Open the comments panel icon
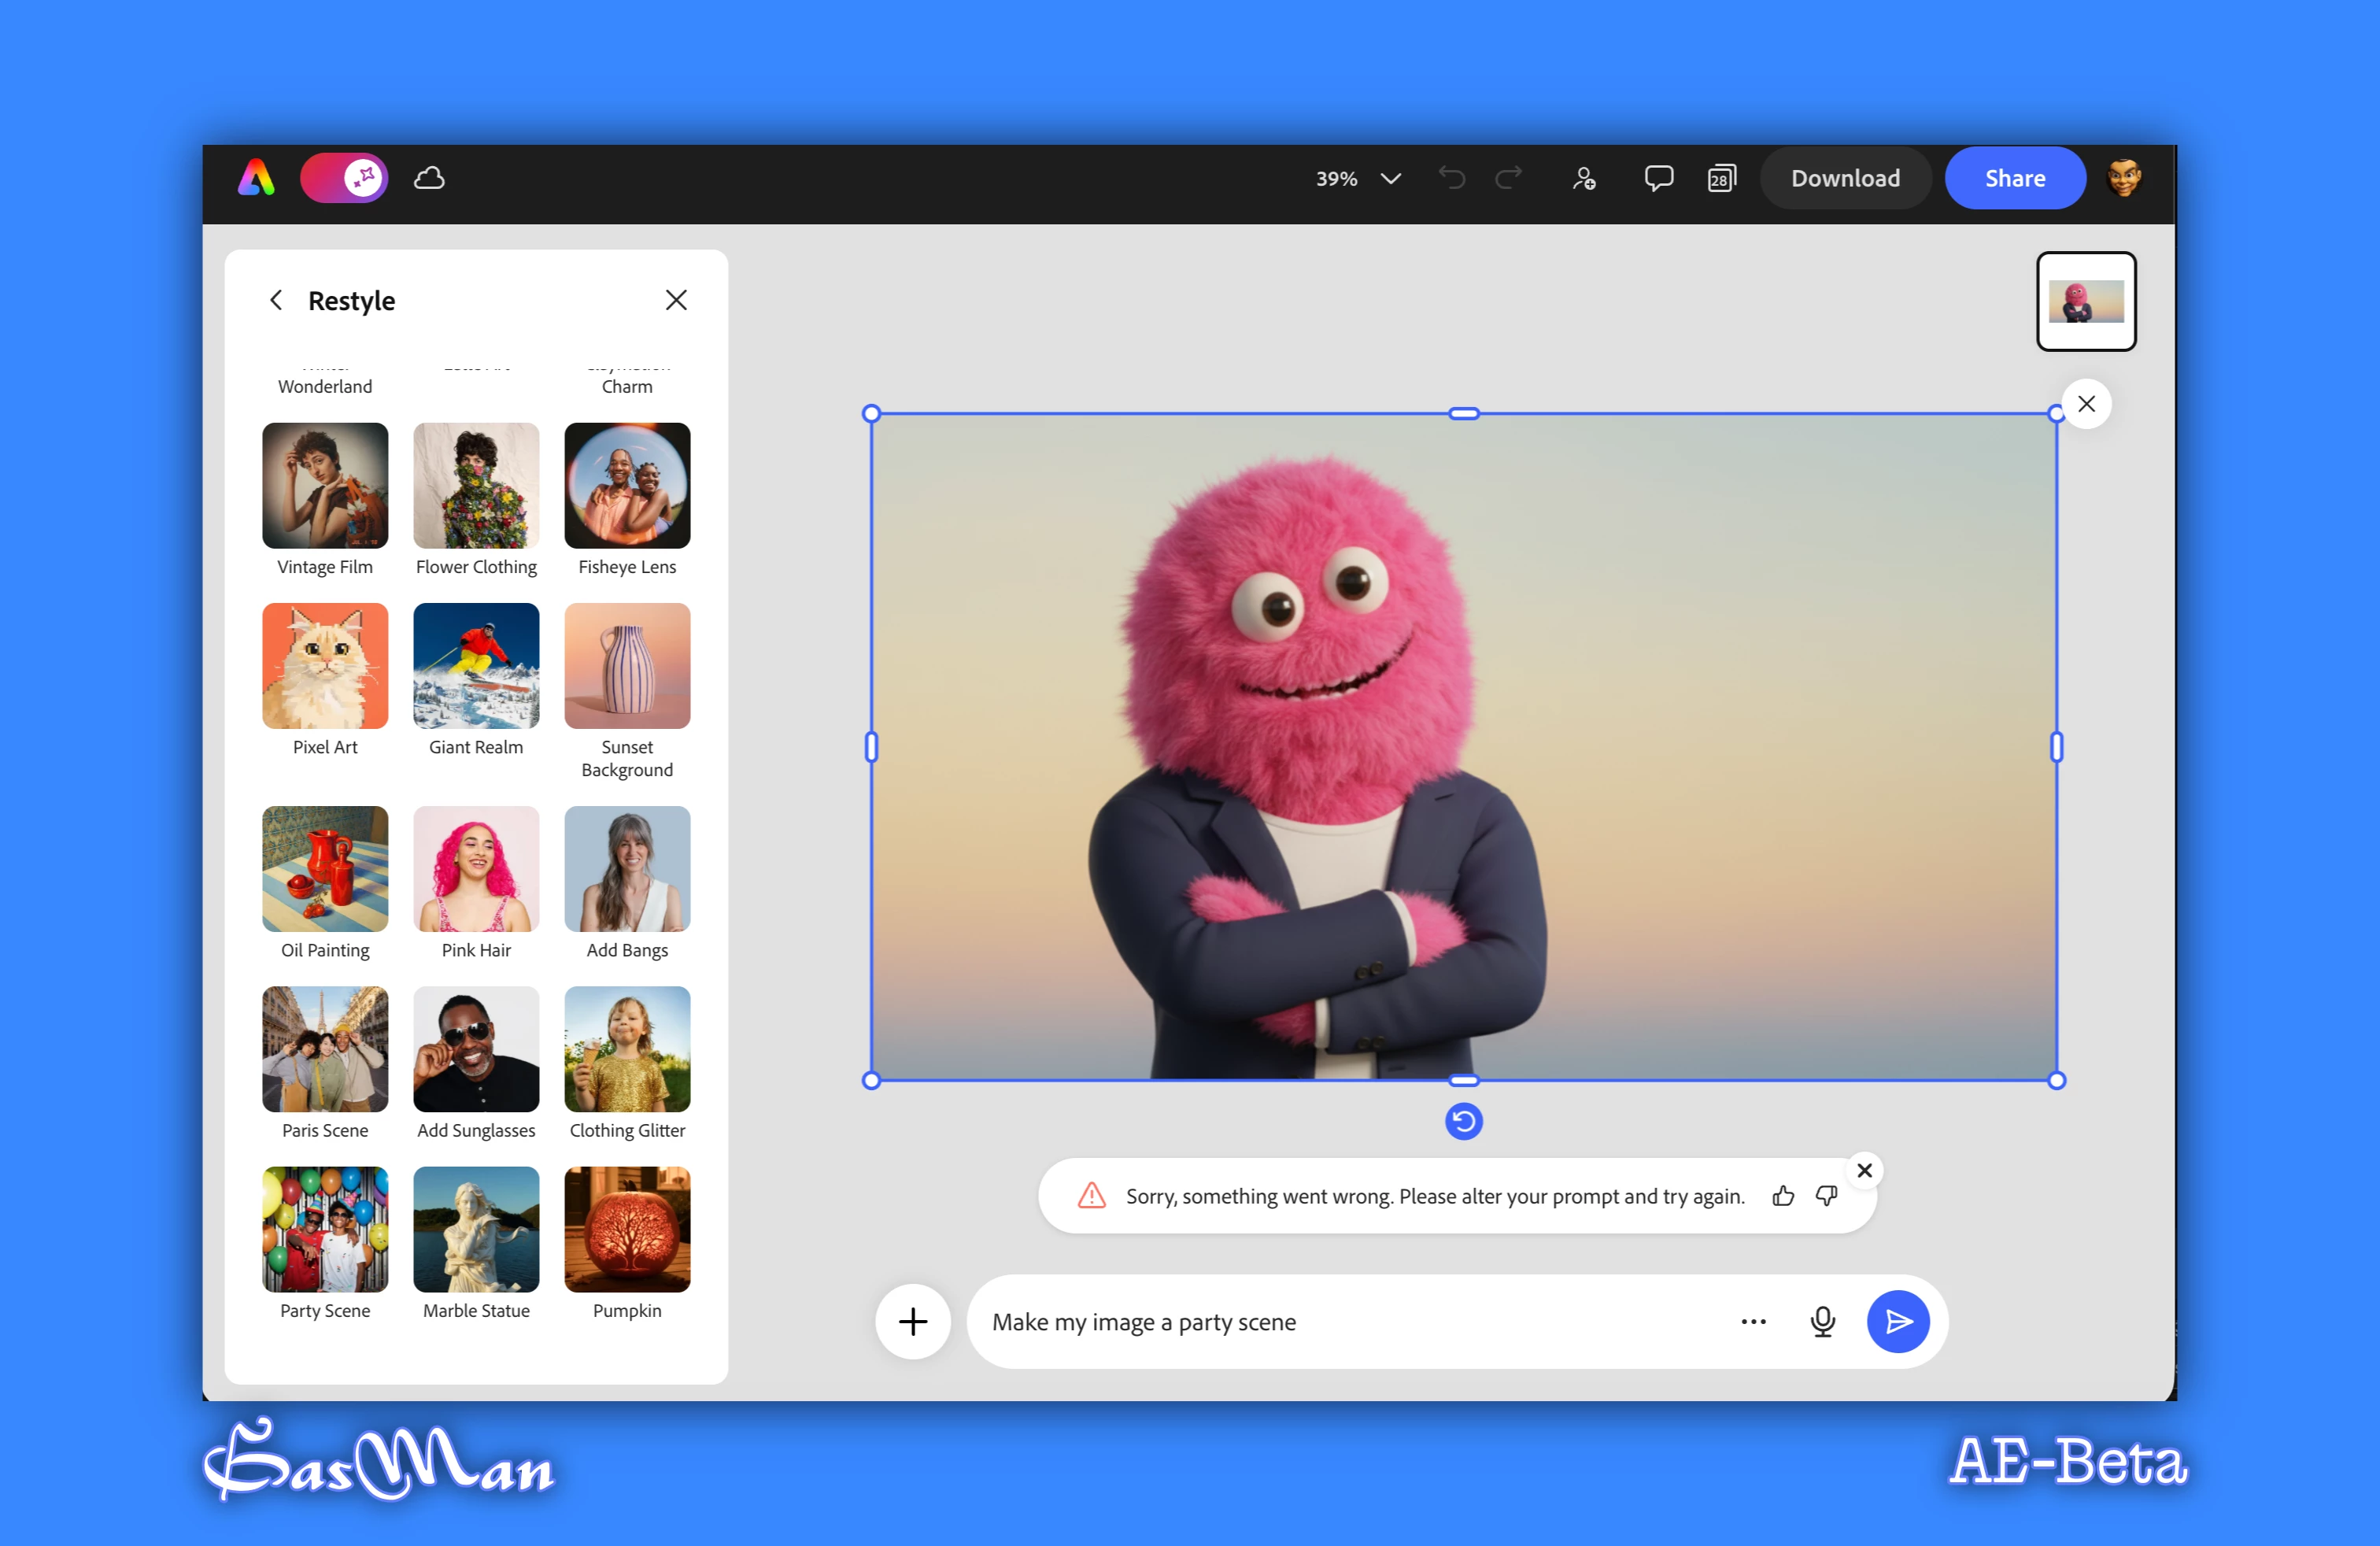This screenshot has width=2380, height=1546. [1658, 179]
